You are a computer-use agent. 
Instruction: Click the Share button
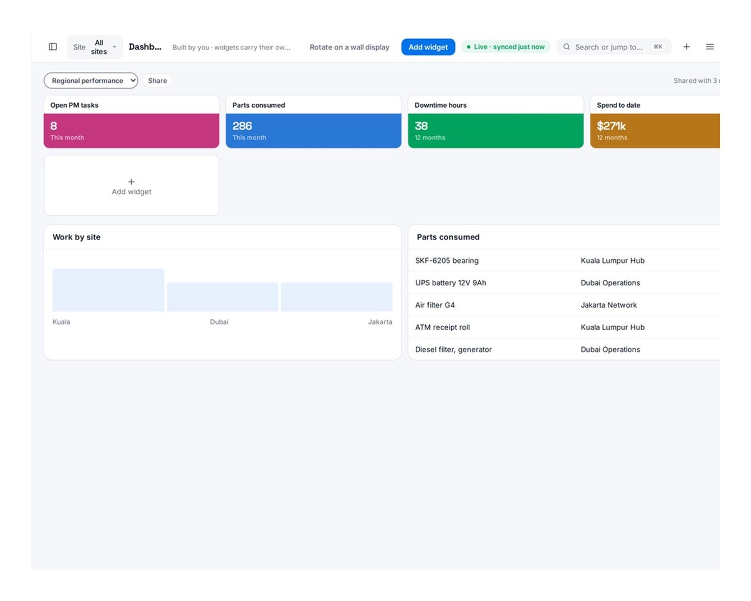(157, 81)
